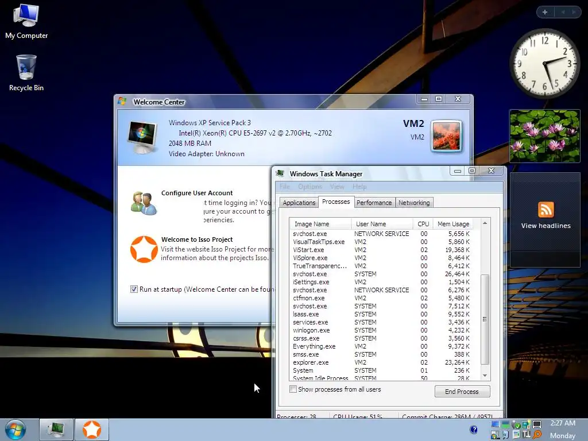Click the Configure User Account people icon
The image size is (588, 441).
click(143, 203)
